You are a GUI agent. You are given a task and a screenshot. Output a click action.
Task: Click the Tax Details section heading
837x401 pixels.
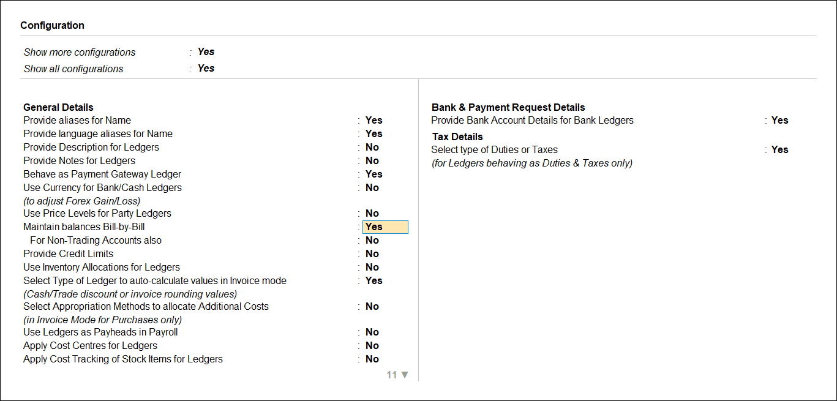[458, 137]
